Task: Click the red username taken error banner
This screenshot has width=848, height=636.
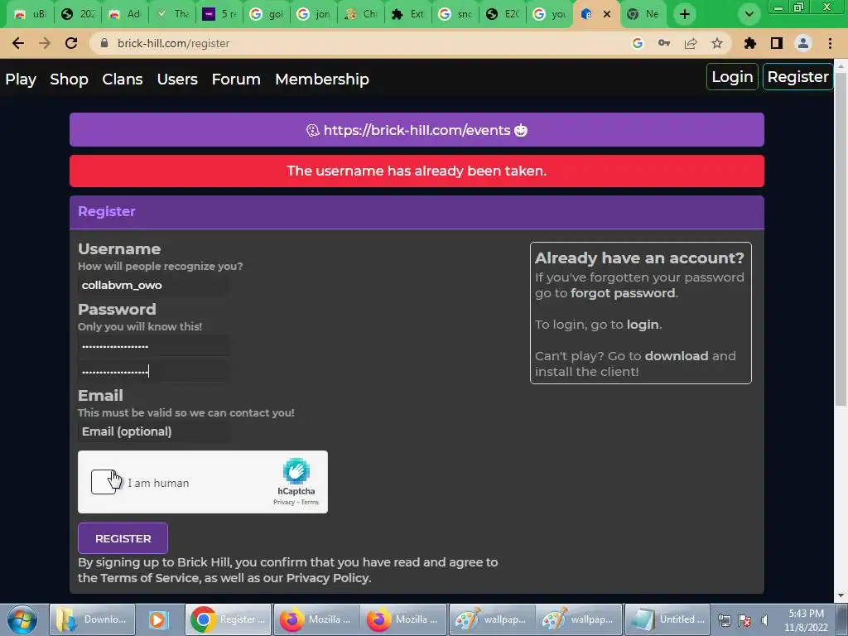Action: click(x=417, y=171)
